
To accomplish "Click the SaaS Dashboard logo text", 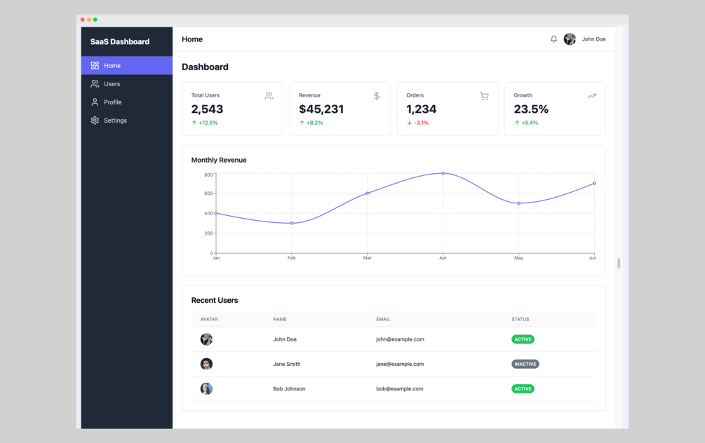I will [119, 42].
